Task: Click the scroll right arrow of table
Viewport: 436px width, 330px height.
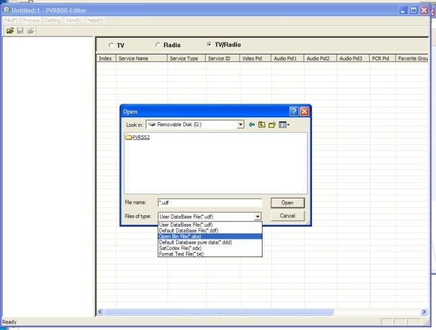Action: click(x=424, y=312)
